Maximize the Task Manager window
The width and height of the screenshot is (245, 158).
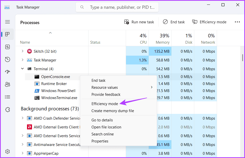point(223,5)
